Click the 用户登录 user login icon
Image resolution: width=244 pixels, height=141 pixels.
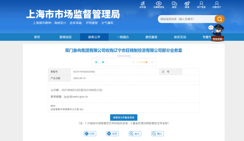point(201,5)
